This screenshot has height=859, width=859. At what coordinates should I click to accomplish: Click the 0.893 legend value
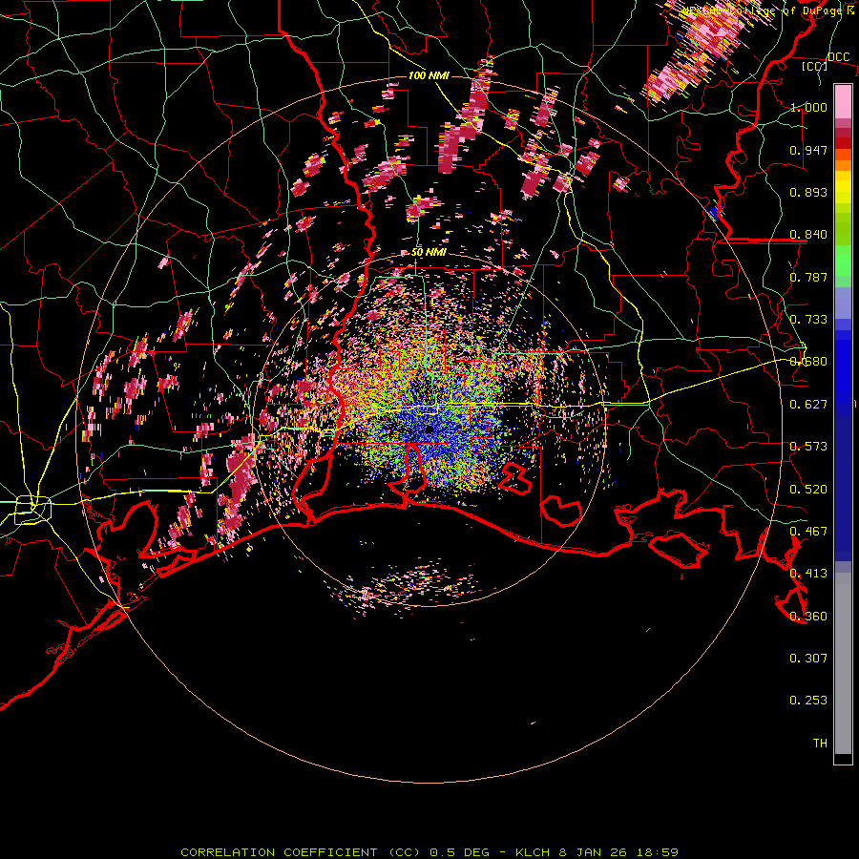(x=808, y=192)
